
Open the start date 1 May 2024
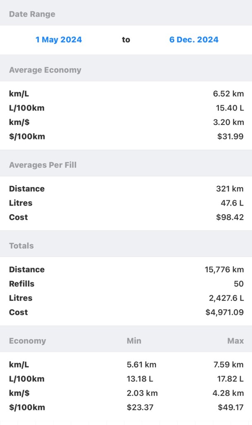tap(58, 40)
